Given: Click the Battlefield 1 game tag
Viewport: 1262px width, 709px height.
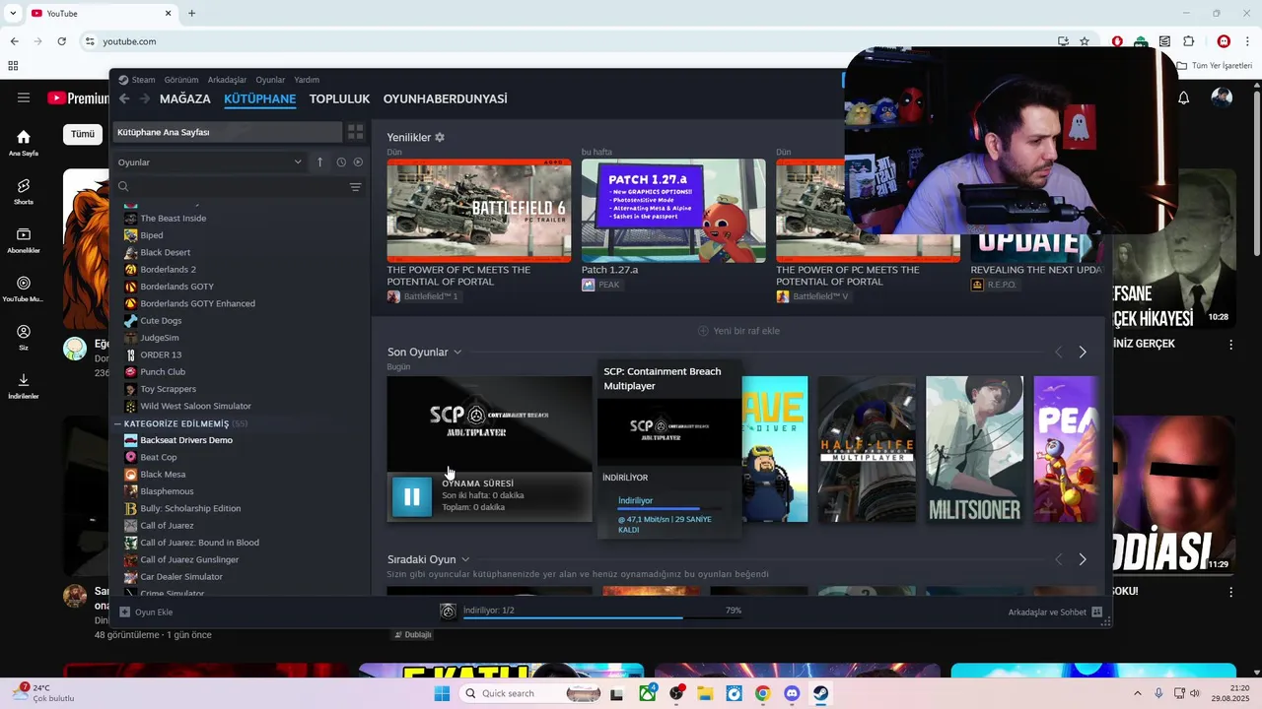Looking at the screenshot, I should 423,296.
